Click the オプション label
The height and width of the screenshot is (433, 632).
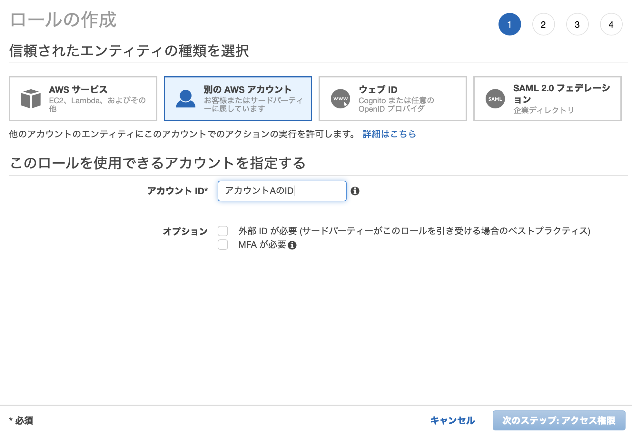tap(185, 231)
